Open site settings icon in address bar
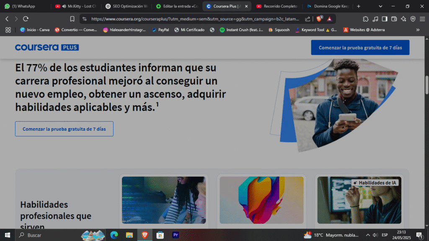The height and width of the screenshot is (241, 429). (x=85, y=19)
